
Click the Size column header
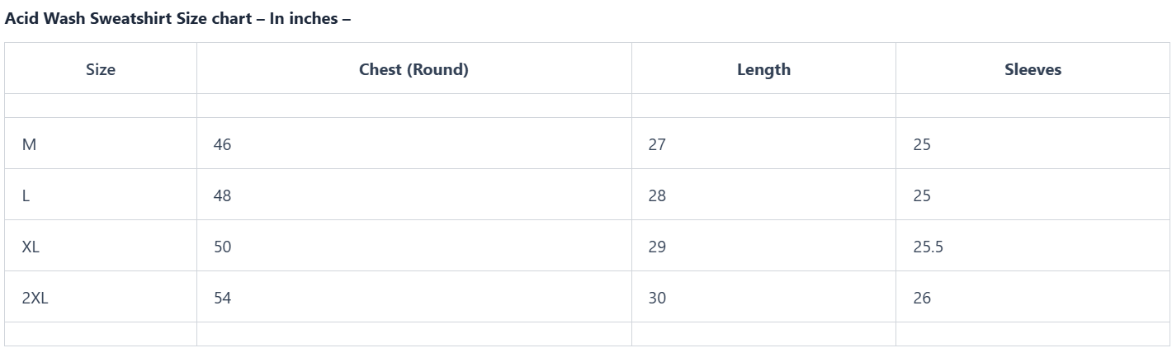(101, 69)
